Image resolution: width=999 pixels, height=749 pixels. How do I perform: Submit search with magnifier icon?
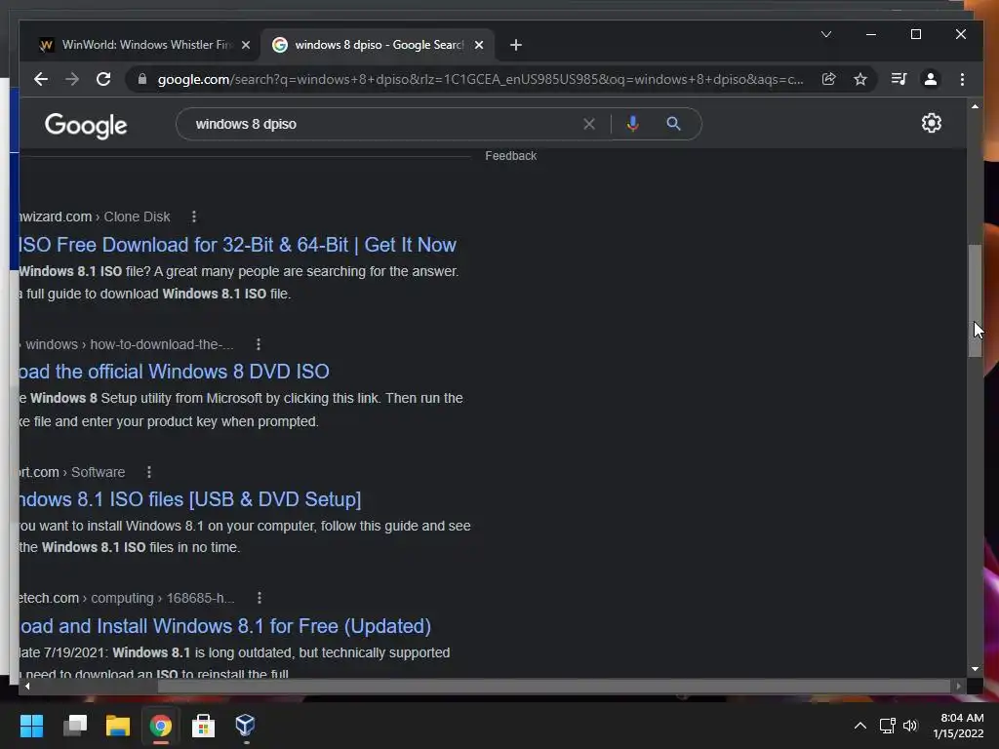[673, 124]
